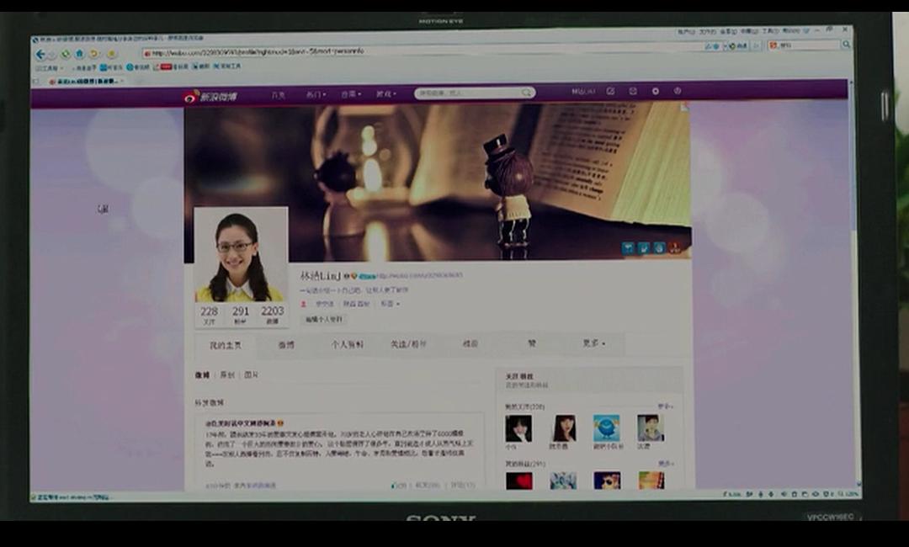Switch to the 个人资料 tab
909x547 pixels.
pyautogui.click(x=348, y=344)
